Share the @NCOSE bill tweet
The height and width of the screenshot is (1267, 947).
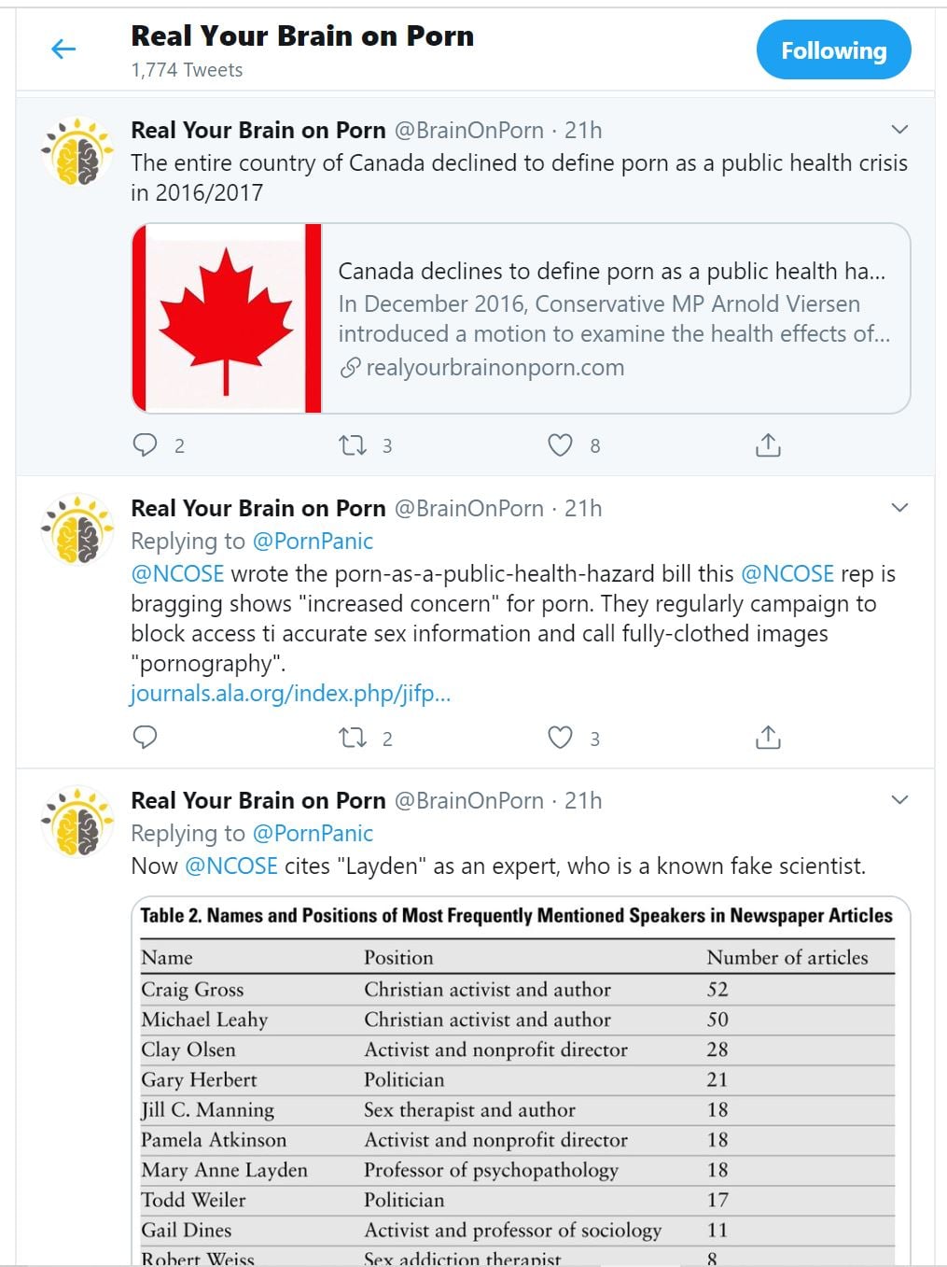[767, 738]
